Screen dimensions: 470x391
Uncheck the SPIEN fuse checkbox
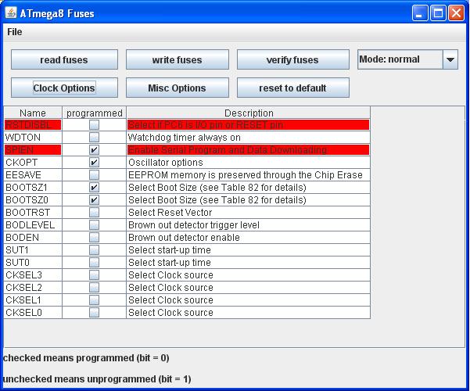click(x=94, y=150)
